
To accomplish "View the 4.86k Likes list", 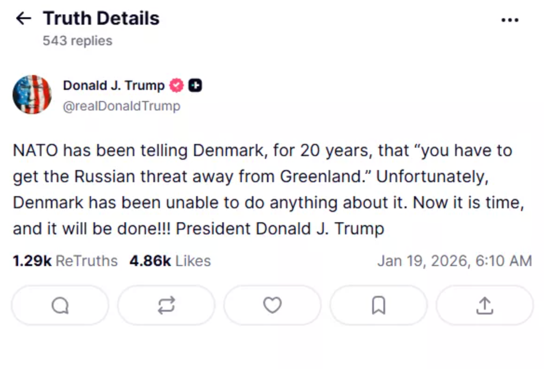I will [x=170, y=261].
